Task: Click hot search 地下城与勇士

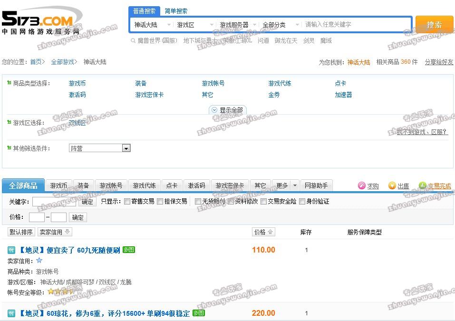Action: click(200, 40)
